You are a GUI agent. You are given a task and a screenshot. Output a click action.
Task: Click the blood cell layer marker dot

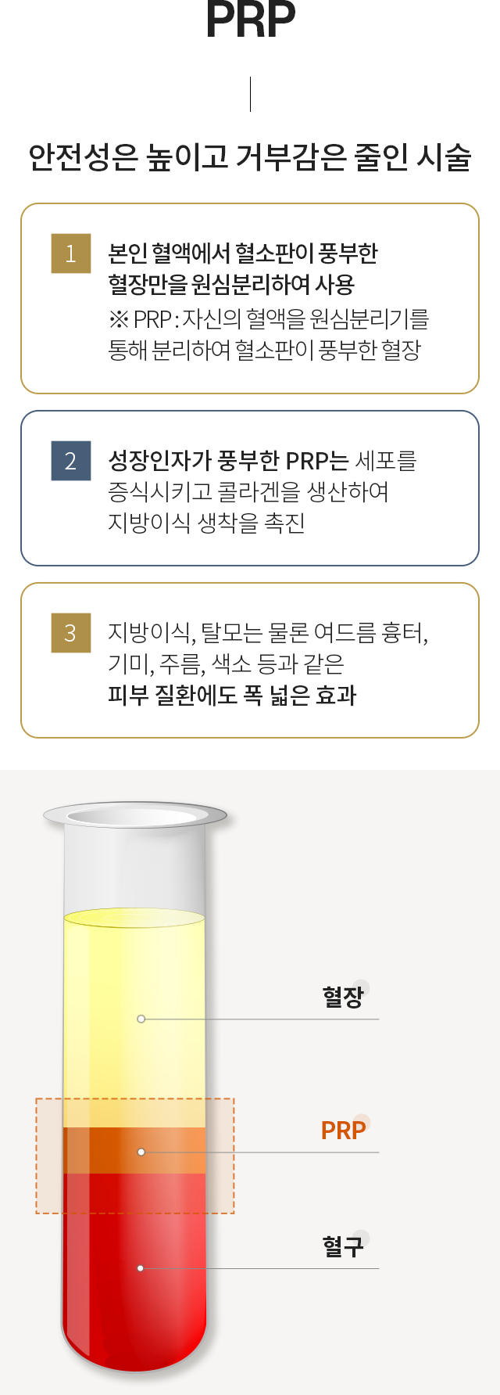coord(141,1268)
